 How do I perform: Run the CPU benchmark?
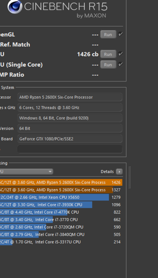[x=108, y=54]
